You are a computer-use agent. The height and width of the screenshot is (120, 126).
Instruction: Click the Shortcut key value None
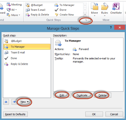[76, 54]
